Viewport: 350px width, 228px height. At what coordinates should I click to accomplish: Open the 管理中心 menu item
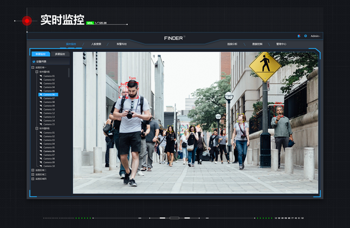coord(281,44)
